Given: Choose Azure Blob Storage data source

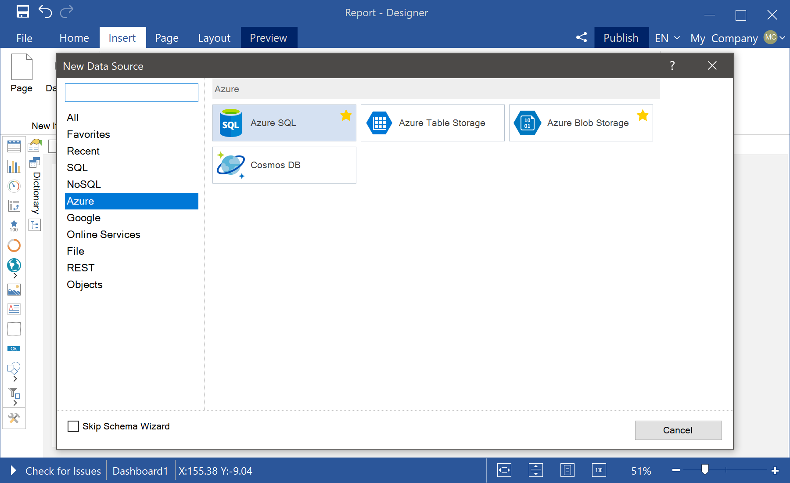Looking at the screenshot, I should (x=581, y=123).
